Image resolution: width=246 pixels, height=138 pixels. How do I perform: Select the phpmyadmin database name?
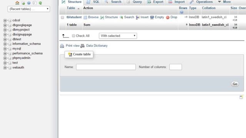click(22, 58)
